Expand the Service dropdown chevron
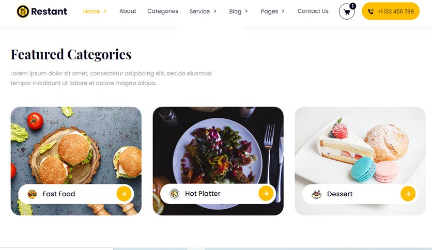 [215, 11]
